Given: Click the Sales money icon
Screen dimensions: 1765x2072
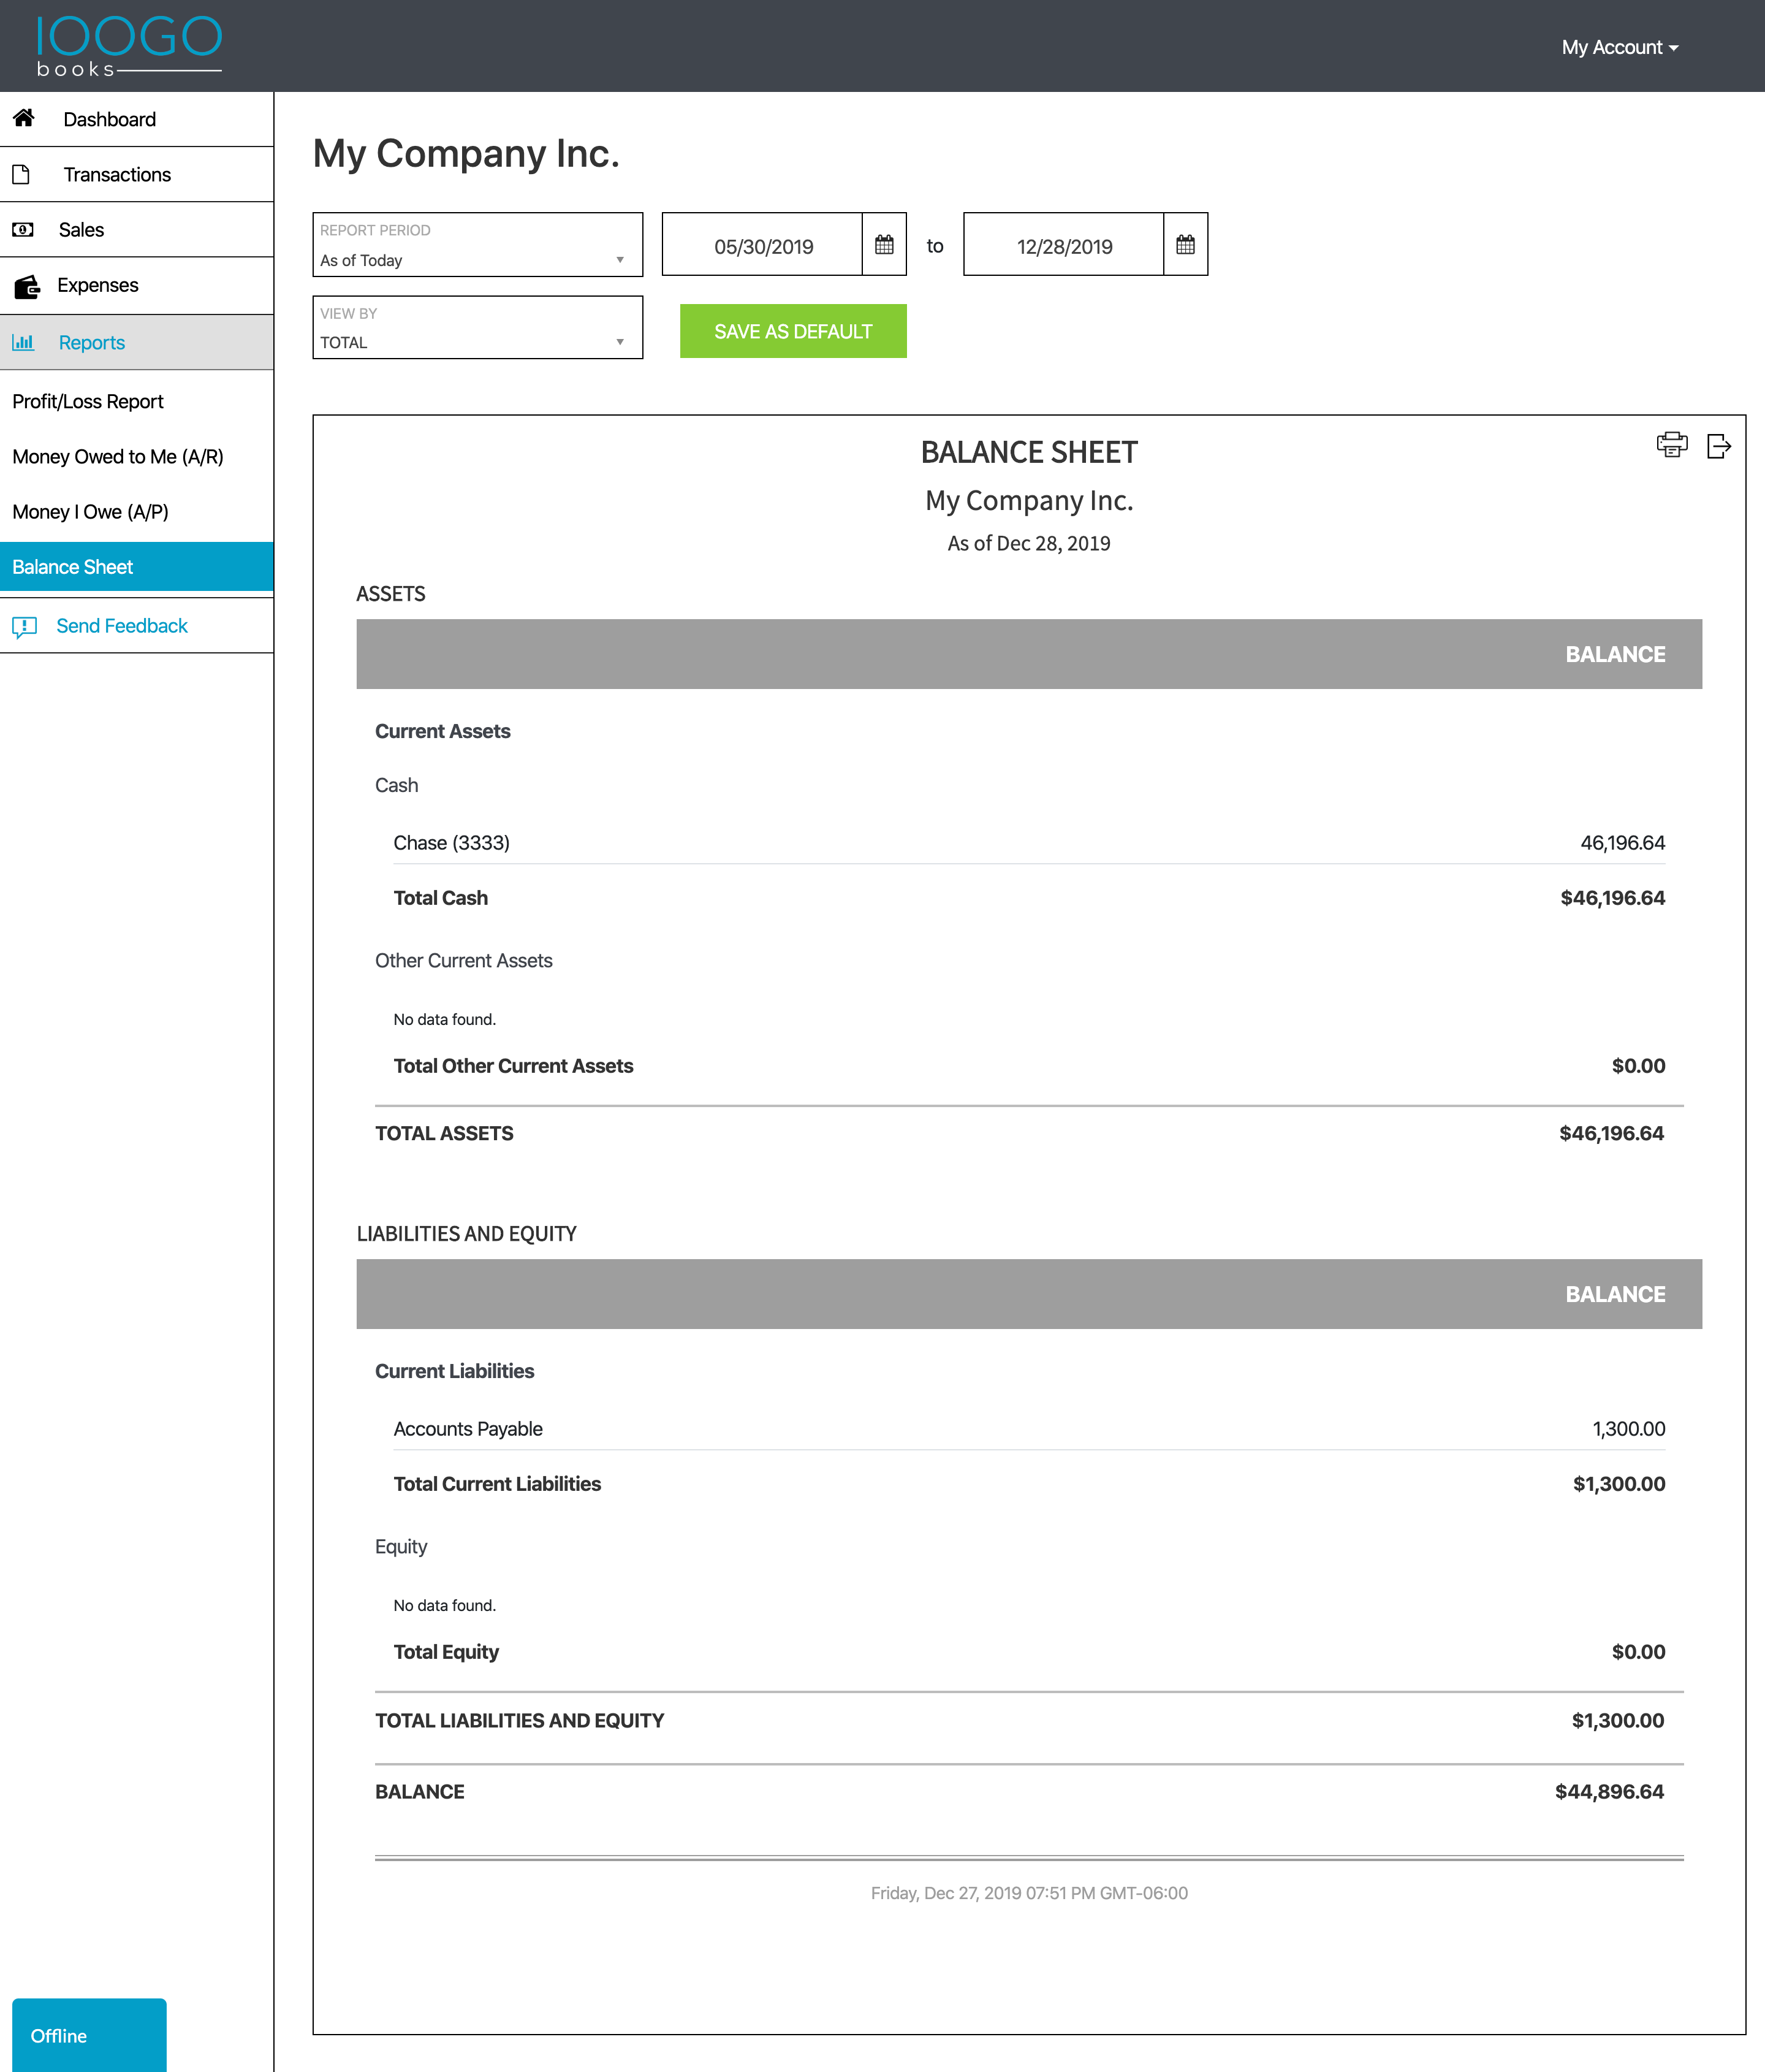Looking at the screenshot, I should 23,229.
